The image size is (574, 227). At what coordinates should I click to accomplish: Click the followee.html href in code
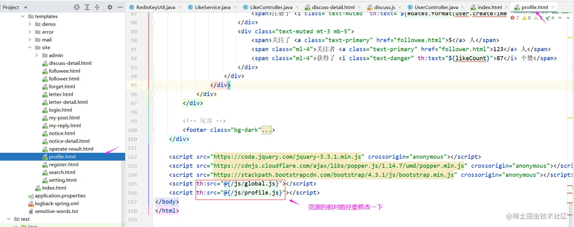point(421,40)
